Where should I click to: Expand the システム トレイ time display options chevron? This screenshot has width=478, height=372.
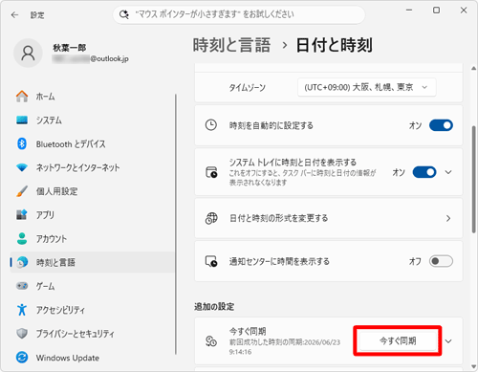click(448, 172)
